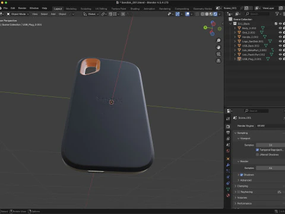Screen dimensions: 285x214
Task: Open the Render Engine dropdown
Action: tap(270, 126)
